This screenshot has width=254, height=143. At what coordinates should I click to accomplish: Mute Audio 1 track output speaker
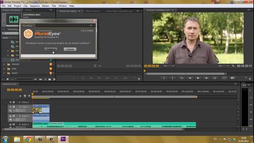pyautogui.click(x=11, y=116)
